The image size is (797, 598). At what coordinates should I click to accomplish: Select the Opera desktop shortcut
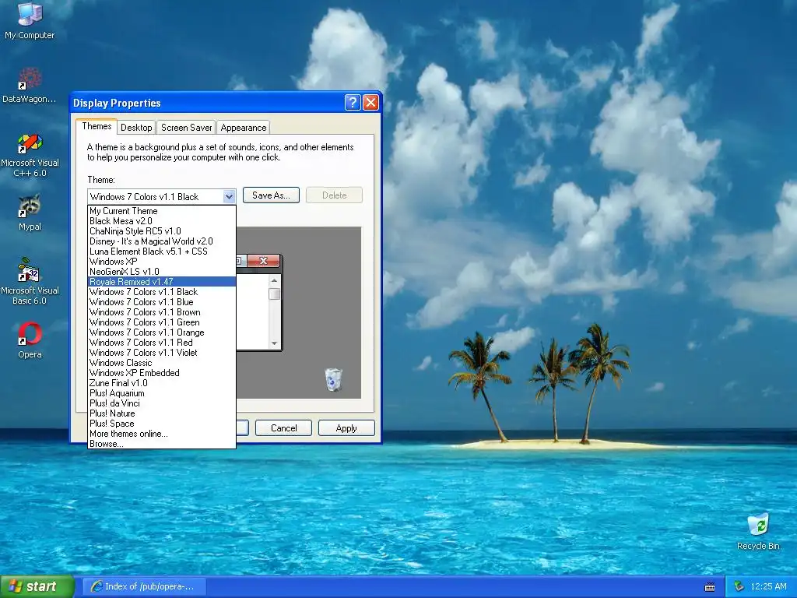pyautogui.click(x=30, y=340)
